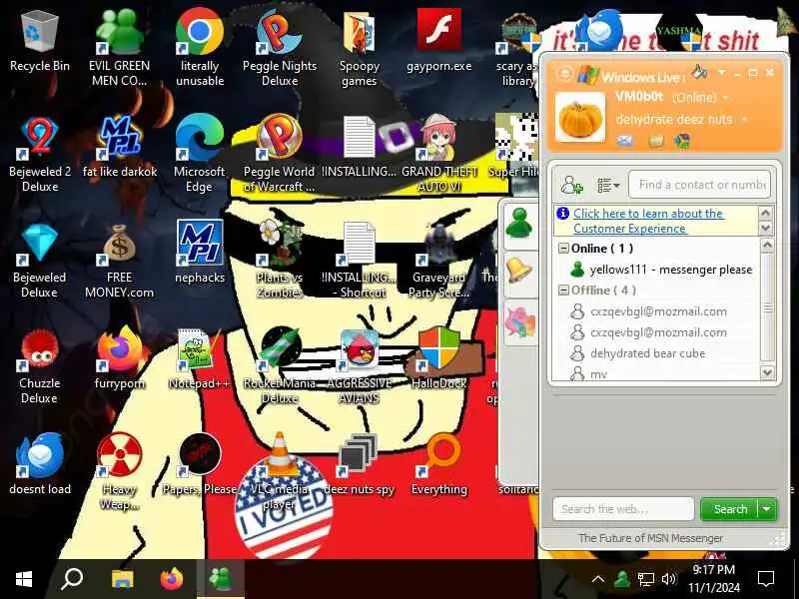Screen dimensions: 799x599
Task: Open the Everything search shortcut
Action: (439, 464)
